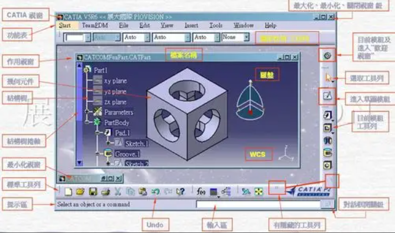The image size is (395, 233).
Task: Collapse the Pad.1 tree node
Action: coord(98,132)
